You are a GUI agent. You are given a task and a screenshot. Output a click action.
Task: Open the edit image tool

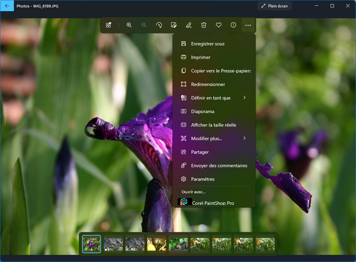174,25
